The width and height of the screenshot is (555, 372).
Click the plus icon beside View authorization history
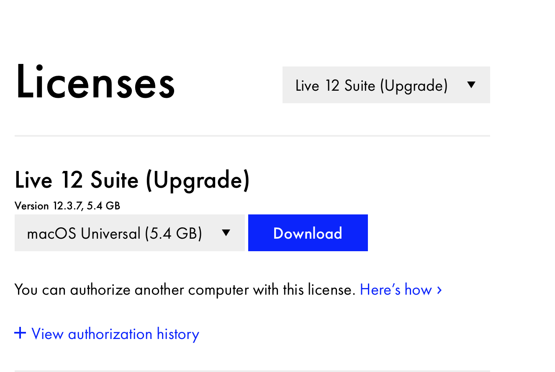pyautogui.click(x=20, y=333)
